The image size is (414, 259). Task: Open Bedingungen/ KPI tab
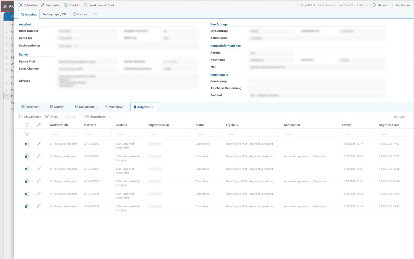pos(54,14)
